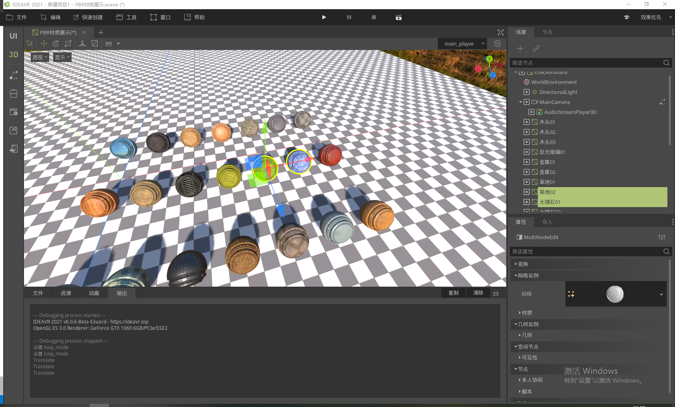Open the 透视 view mode dropdown

click(x=40, y=57)
